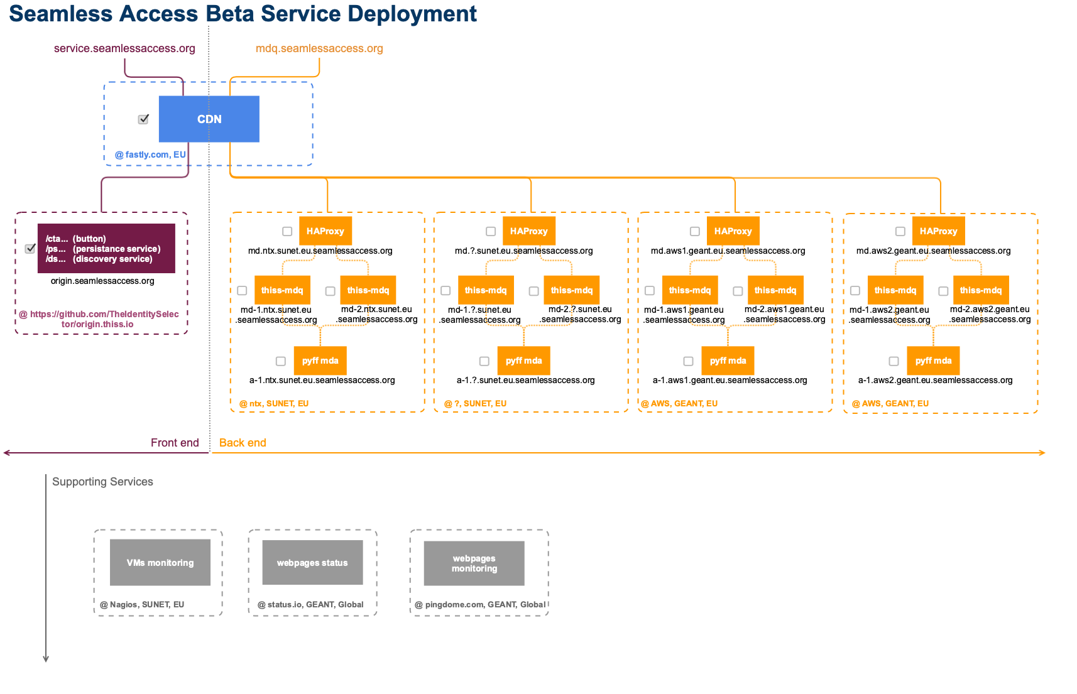The height and width of the screenshot is (694, 1077).
Task: Tick the checkbox beside pyff mda a-1.aws1.geant.eu
Action: [x=689, y=361]
